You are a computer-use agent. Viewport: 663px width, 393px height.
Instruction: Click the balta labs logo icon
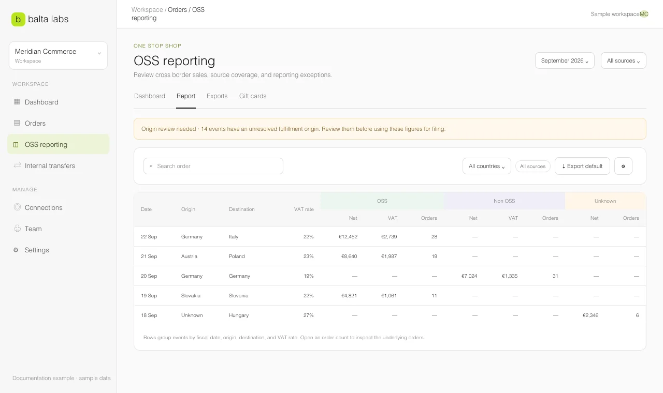pyautogui.click(x=18, y=19)
